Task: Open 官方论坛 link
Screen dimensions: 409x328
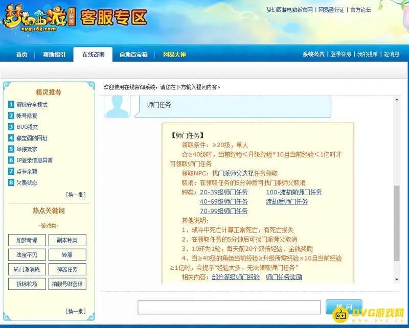Action: point(360,10)
